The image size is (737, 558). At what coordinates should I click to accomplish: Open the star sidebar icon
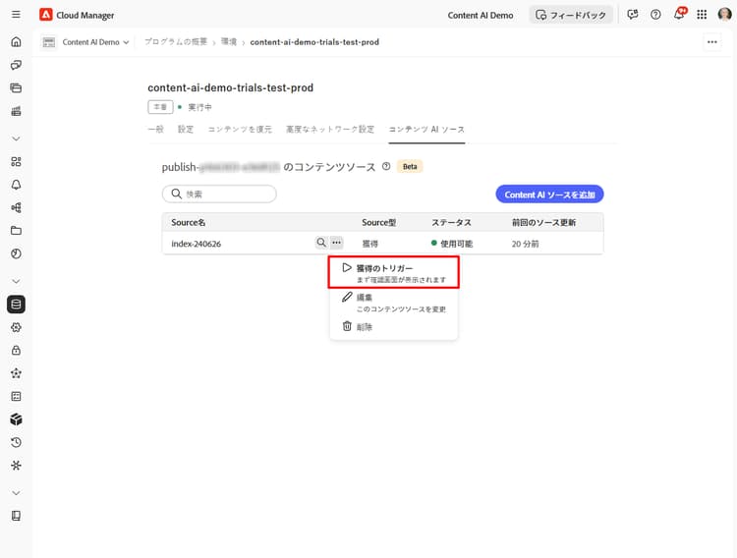click(16, 373)
